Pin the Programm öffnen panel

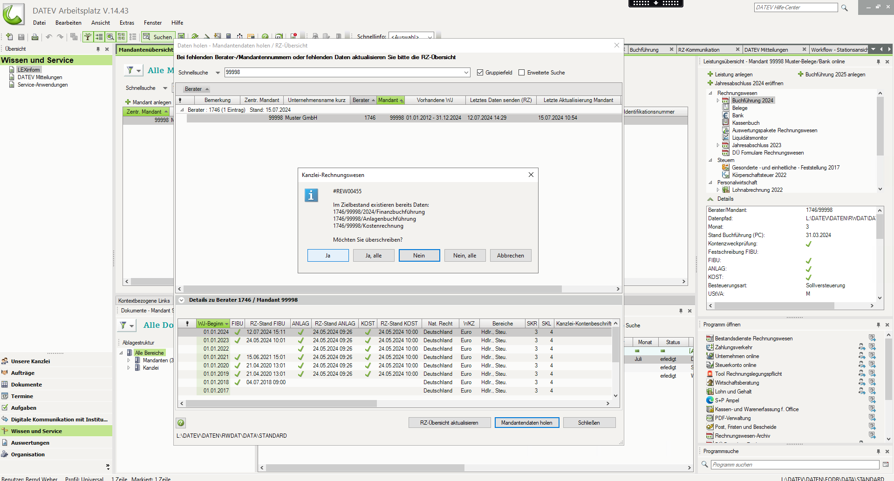[x=878, y=325]
